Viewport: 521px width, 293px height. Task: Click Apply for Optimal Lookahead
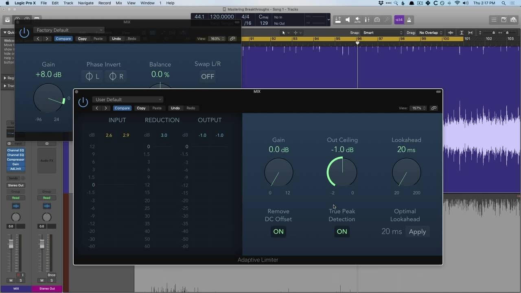click(417, 232)
